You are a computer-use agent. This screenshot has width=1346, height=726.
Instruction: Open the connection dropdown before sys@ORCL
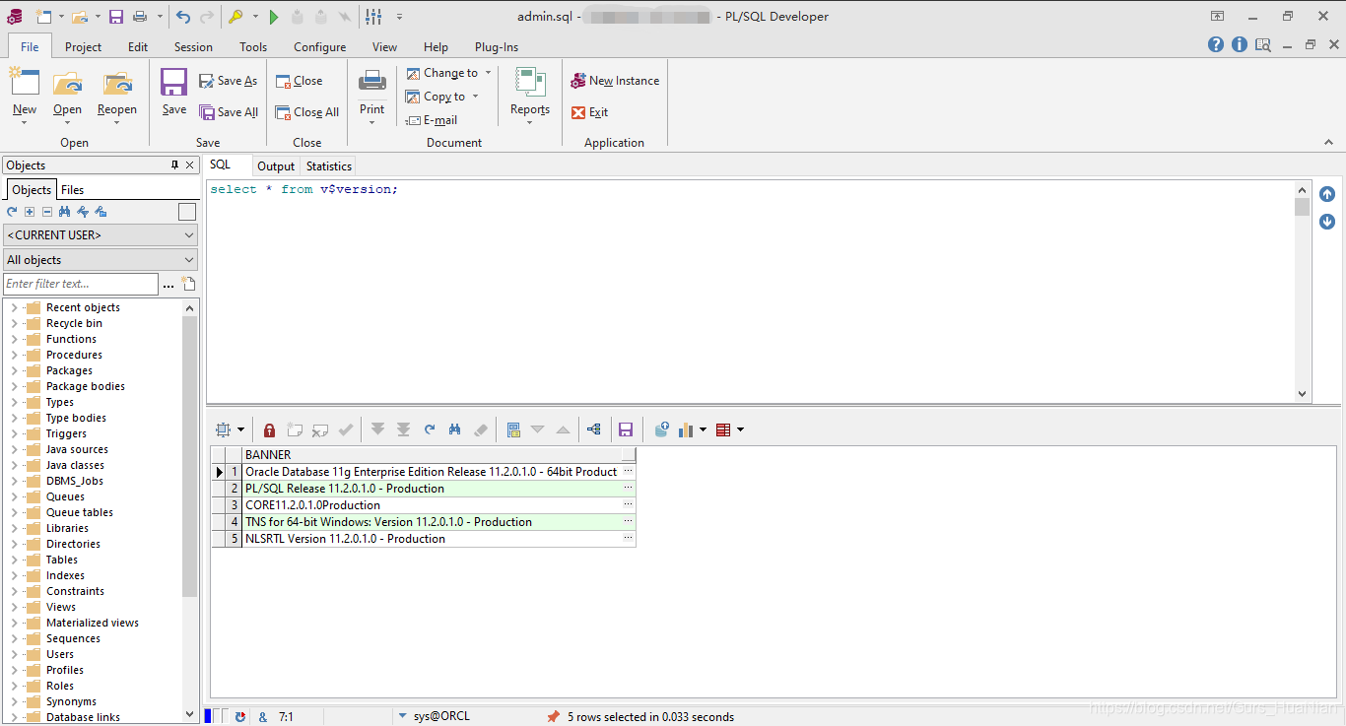[x=403, y=717]
